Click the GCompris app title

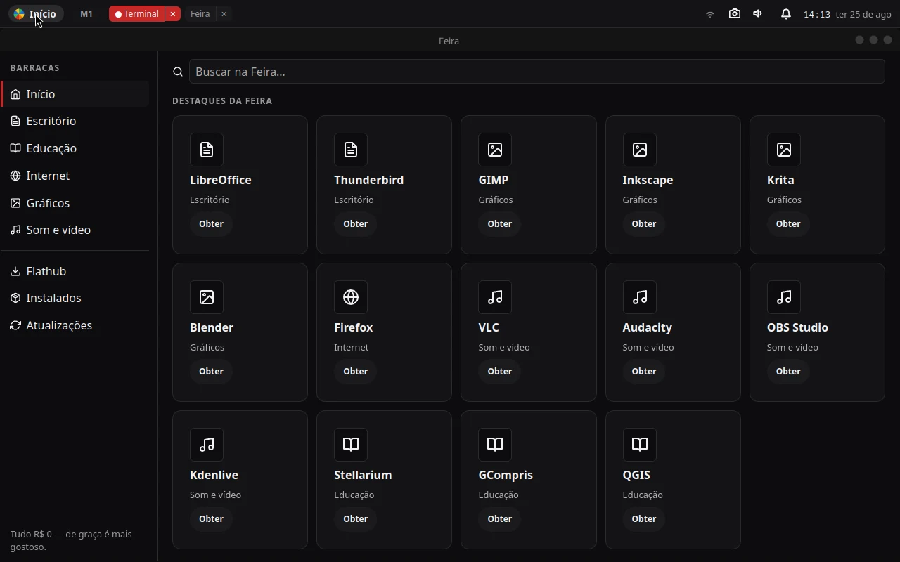pos(506,475)
